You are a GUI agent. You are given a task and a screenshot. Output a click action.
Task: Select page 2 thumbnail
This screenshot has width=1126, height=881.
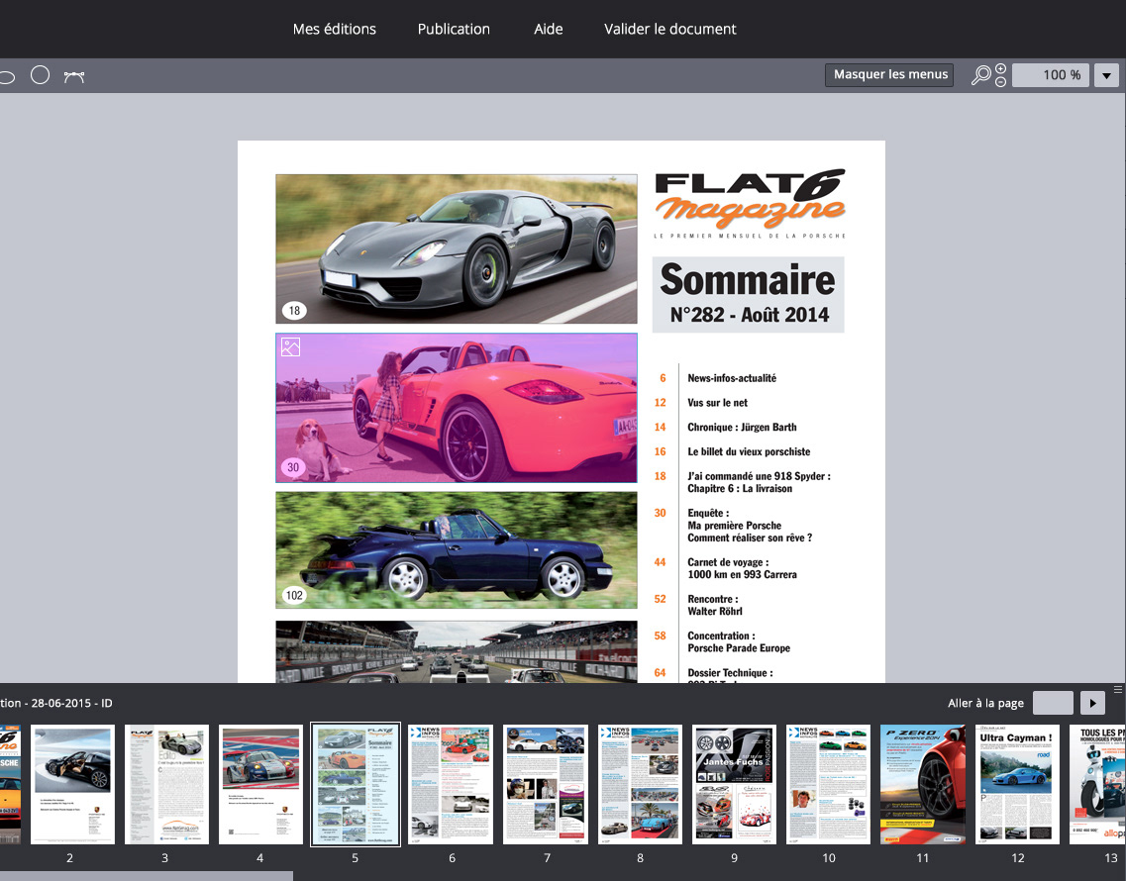click(72, 784)
